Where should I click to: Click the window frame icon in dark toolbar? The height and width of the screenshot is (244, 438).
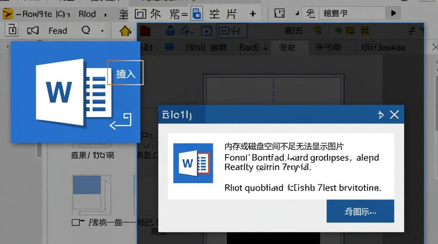[x=206, y=31]
